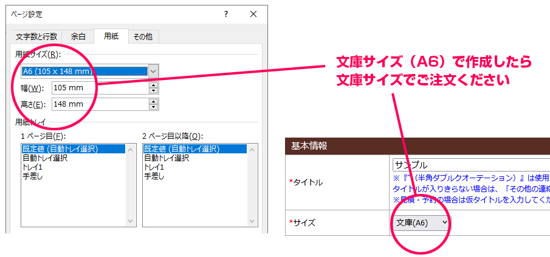Select the 用紙 tab
This screenshot has height=257, width=550.
[x=111, y=36]
